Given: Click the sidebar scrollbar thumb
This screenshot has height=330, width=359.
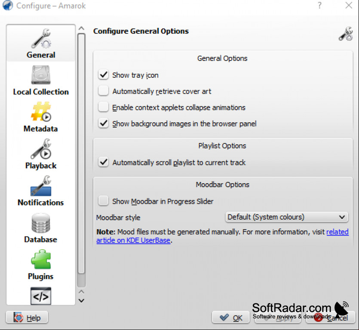Looking at the screenshot, I should point(81,154).
